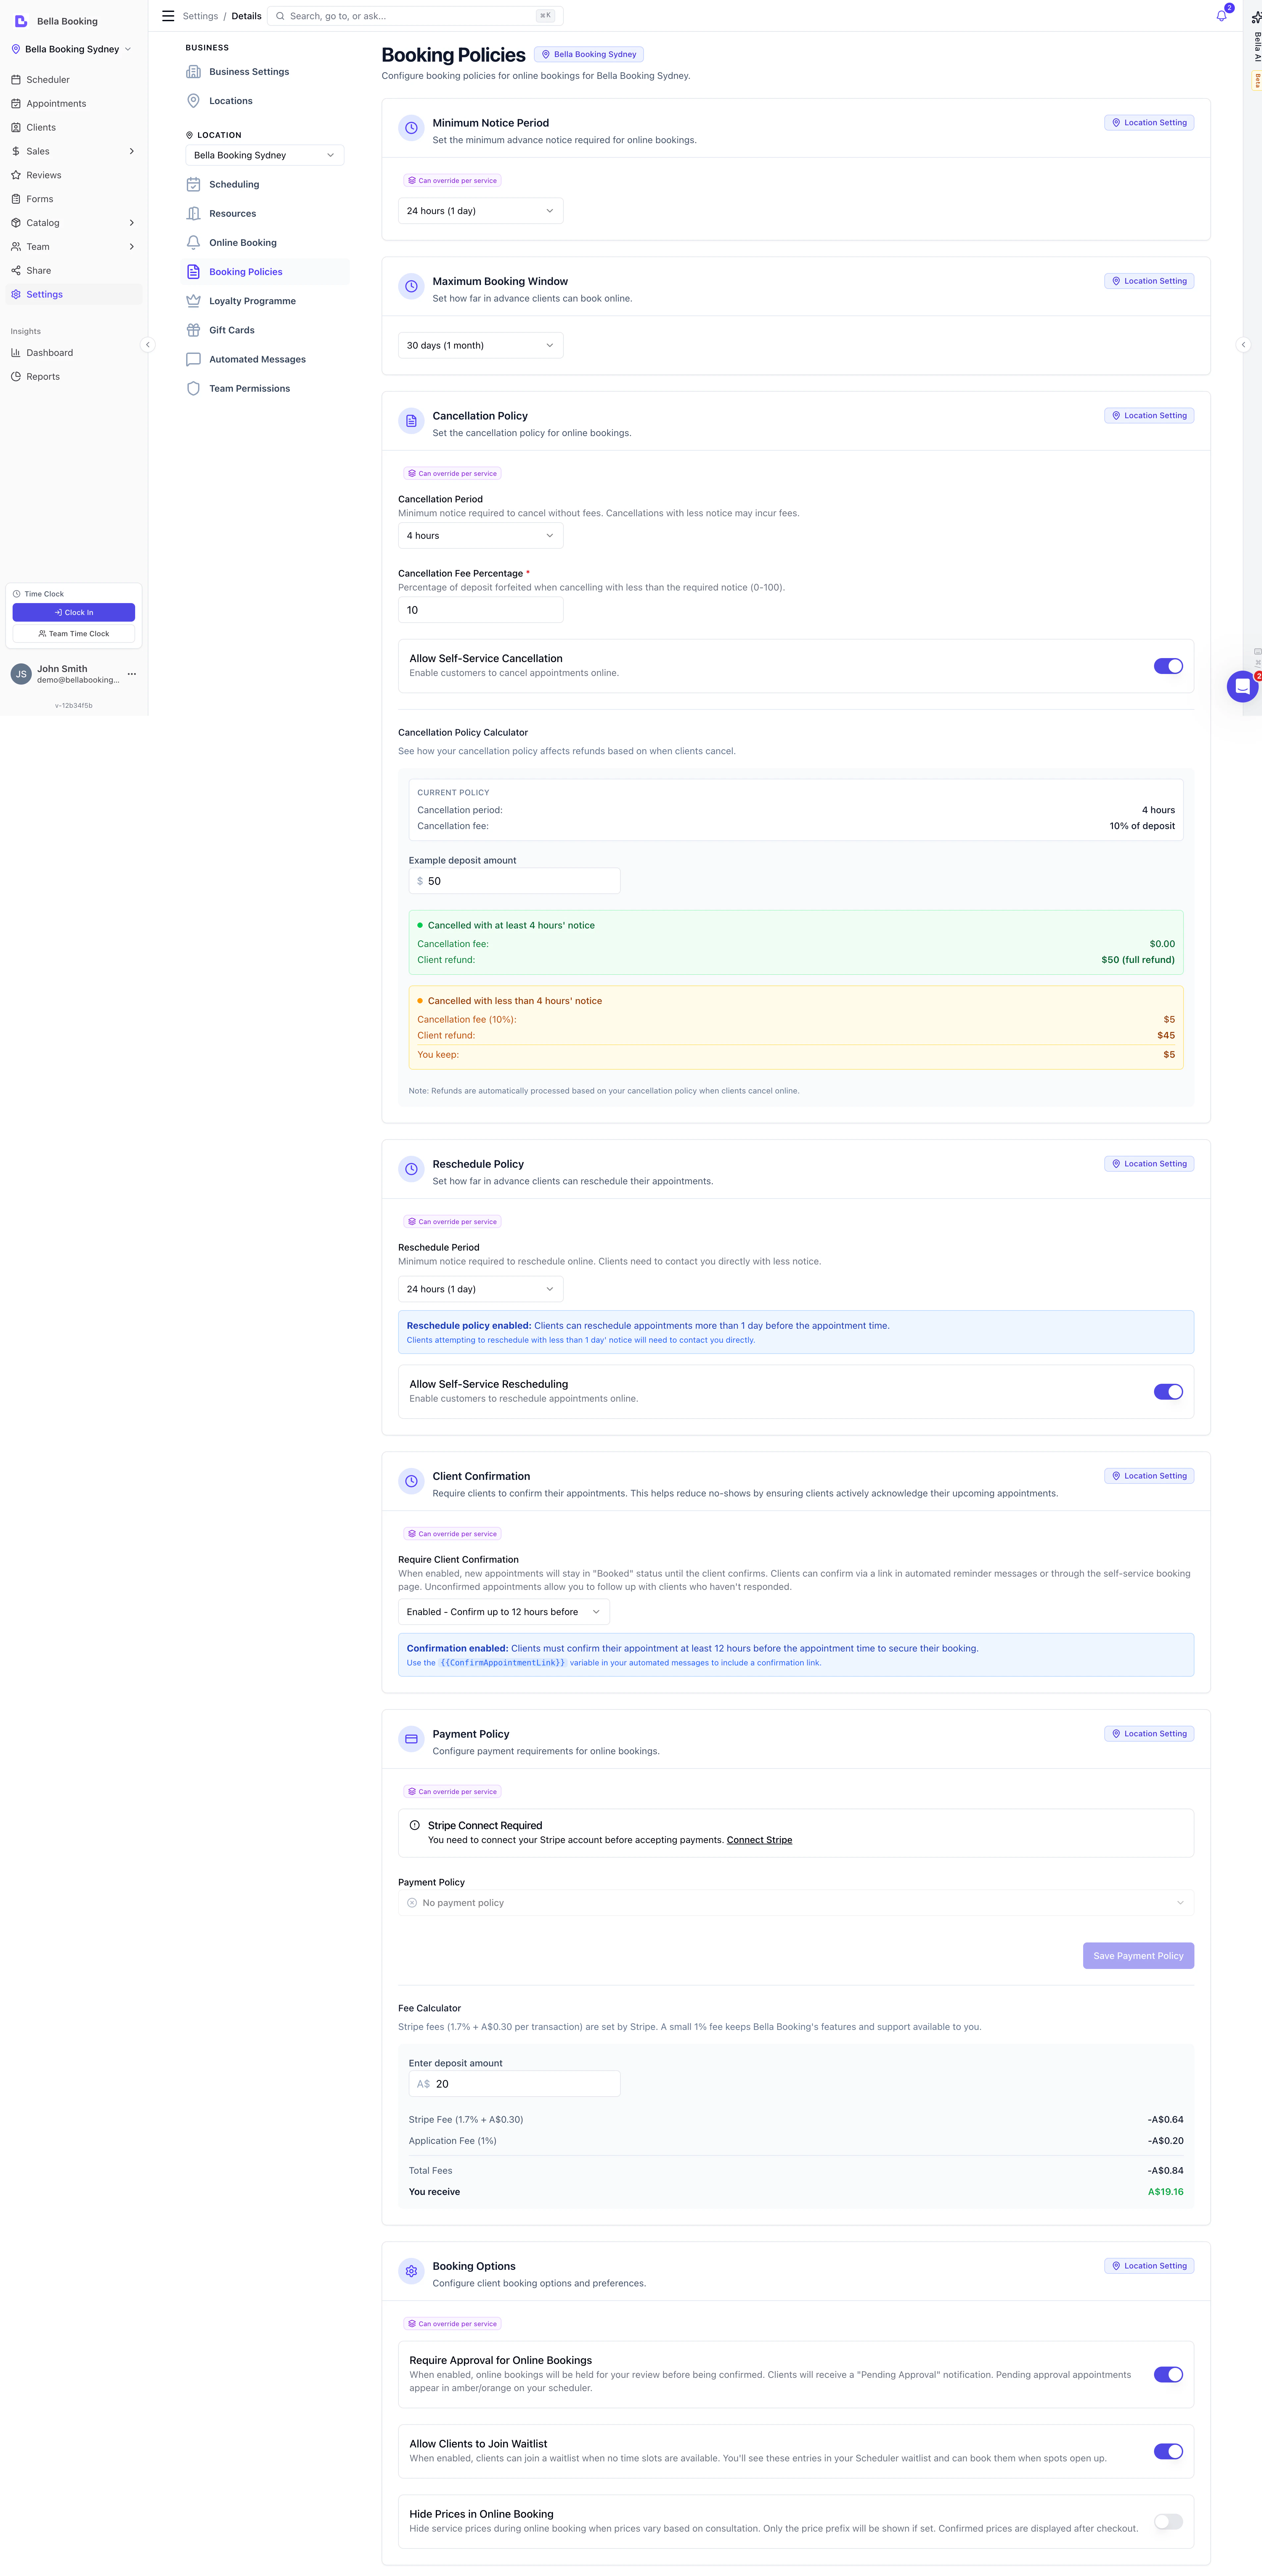Open Reports from sidebar
The image size is (1262, 2576).
pyautogui.click(x=74, y=377)
